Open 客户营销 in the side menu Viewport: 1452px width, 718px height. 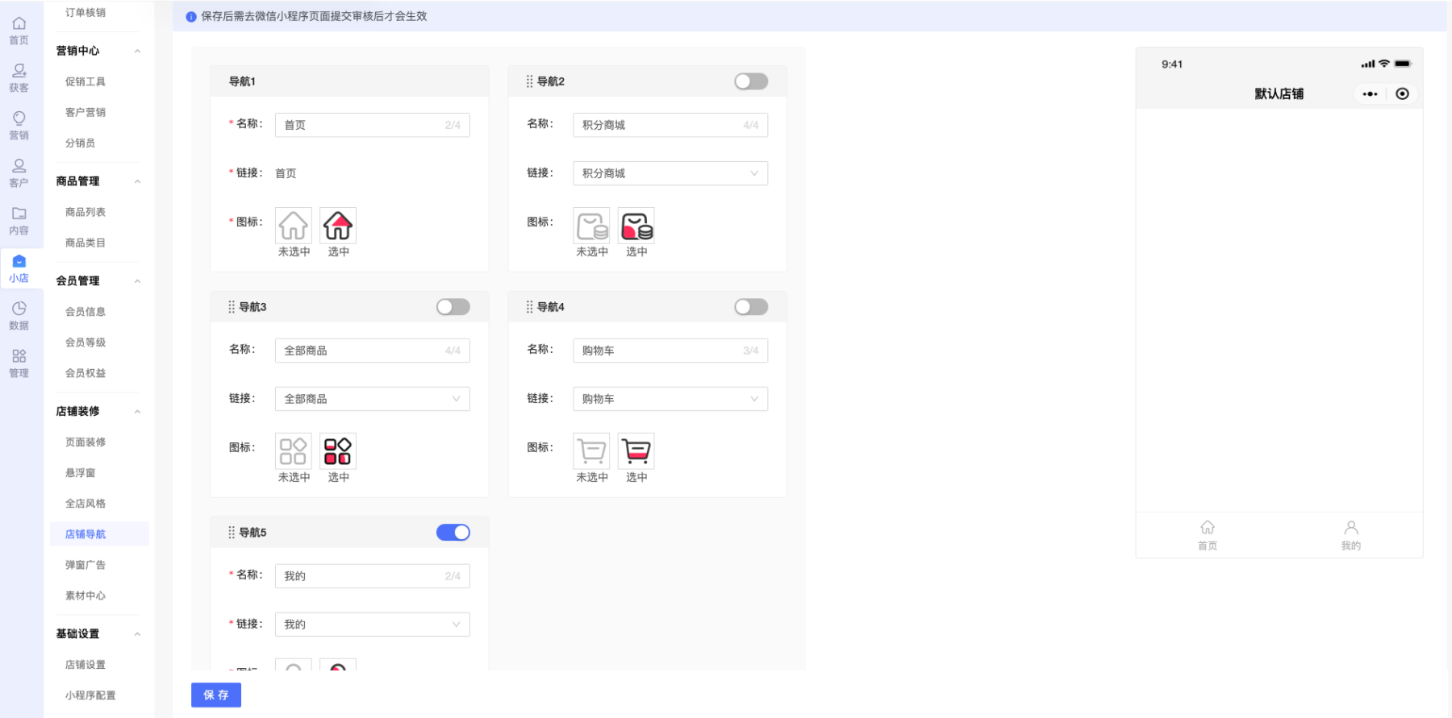click(x=86, y=112)
